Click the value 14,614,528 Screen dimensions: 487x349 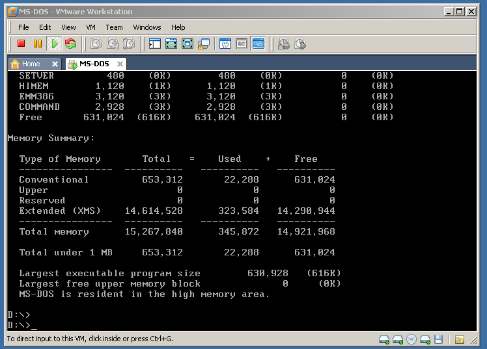click(x=154, y=211)
